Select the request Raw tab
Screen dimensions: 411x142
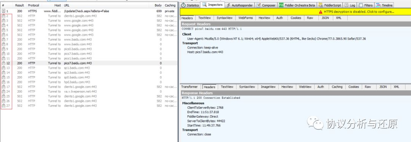310,18
